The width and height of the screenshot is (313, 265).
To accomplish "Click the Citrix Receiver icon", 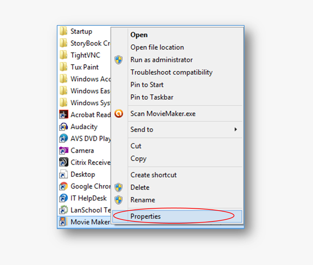I will pyautogui.click(x=64, y=162).
